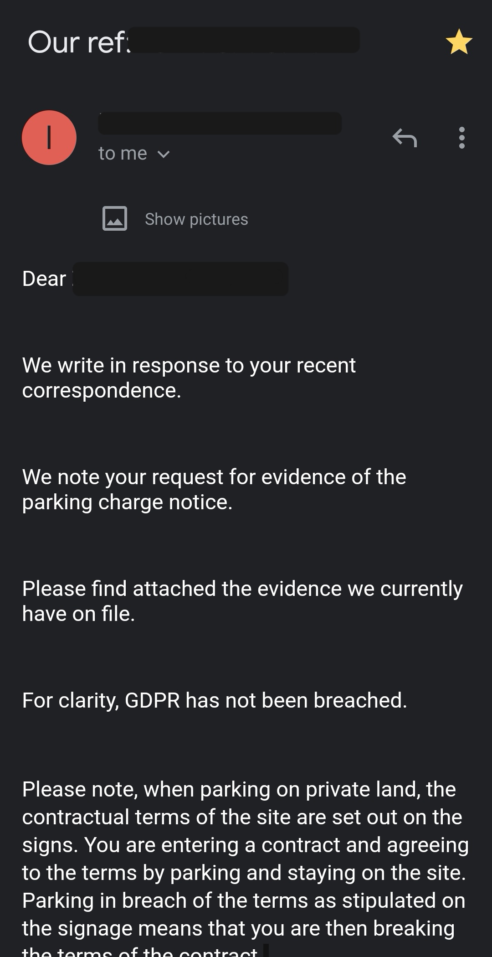Tap the words "parking charge notice"
The height and width of the screenshot is (957, 492).
pos(127,502)
